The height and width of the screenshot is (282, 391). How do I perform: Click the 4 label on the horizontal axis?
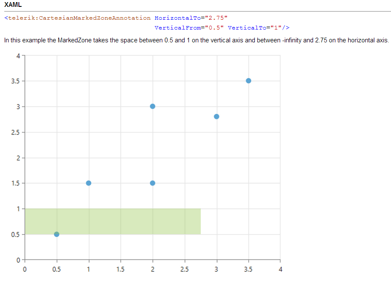[281, 269]
